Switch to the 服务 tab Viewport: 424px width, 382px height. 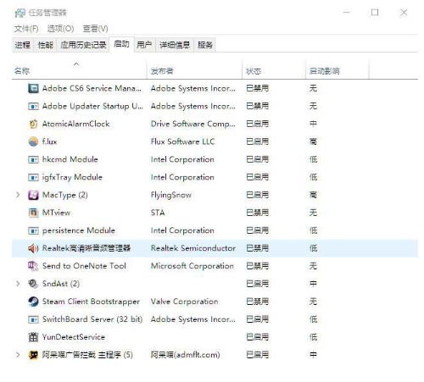[205, 45]
